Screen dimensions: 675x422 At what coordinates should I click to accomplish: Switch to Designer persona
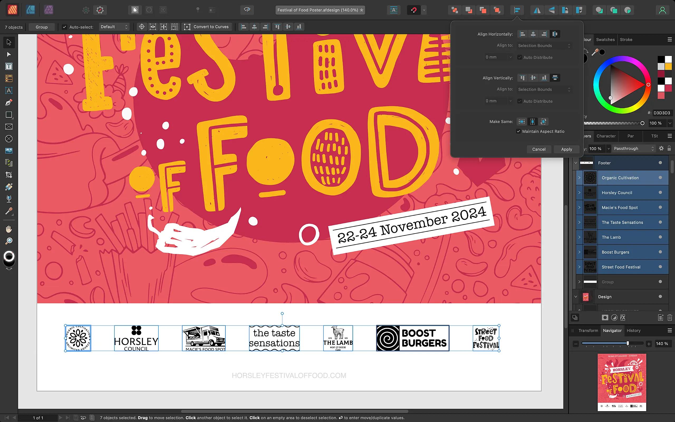[30, 10]
